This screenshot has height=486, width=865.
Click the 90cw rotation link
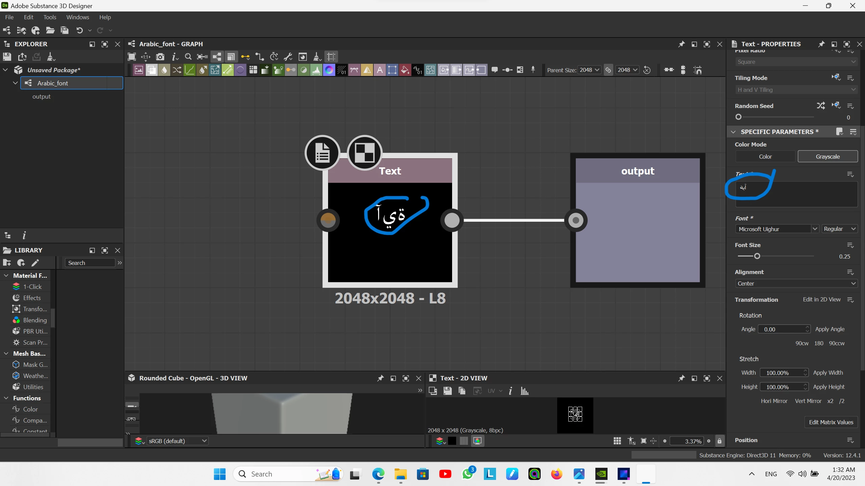tap(802, 343)
